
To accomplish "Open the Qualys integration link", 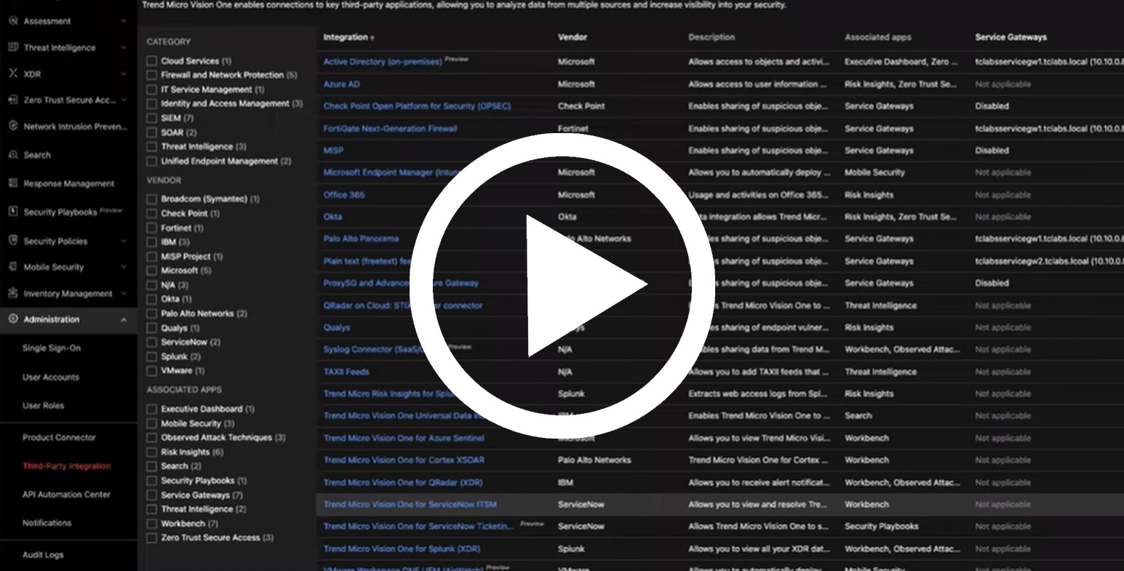I will coord(337,328).
